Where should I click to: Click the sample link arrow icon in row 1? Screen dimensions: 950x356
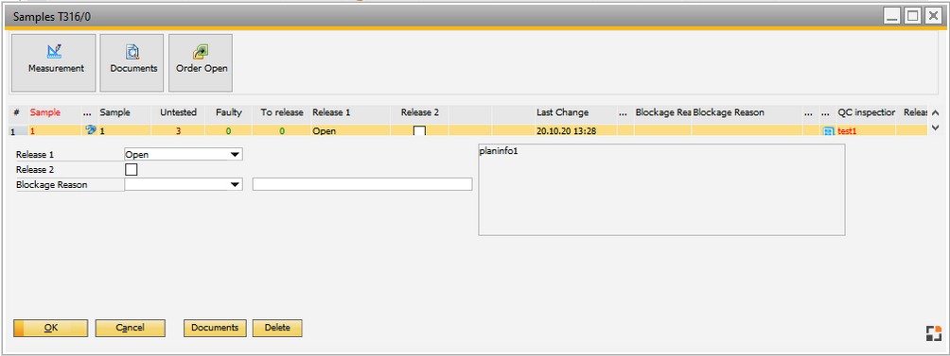(91, 129)
